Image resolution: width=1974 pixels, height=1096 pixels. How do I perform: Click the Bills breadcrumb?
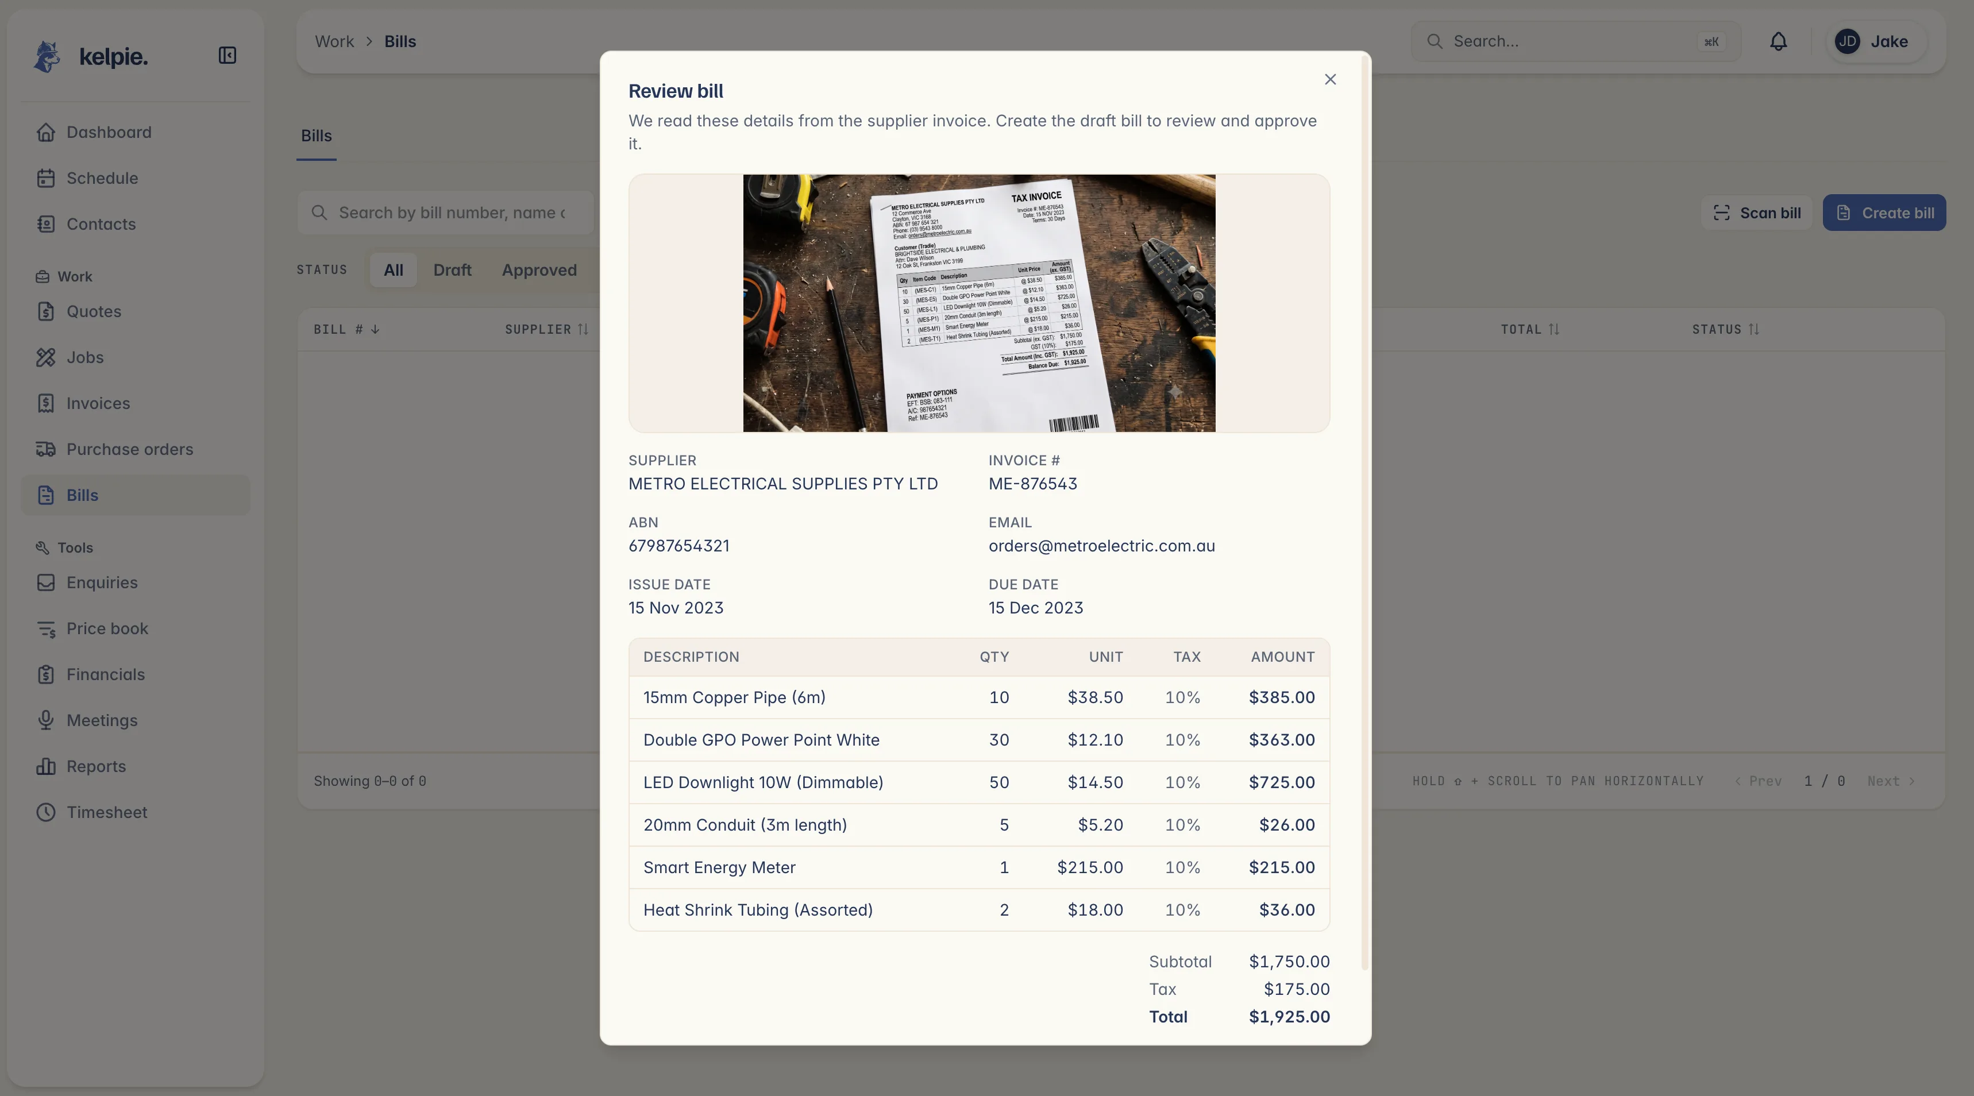(400, 41)
